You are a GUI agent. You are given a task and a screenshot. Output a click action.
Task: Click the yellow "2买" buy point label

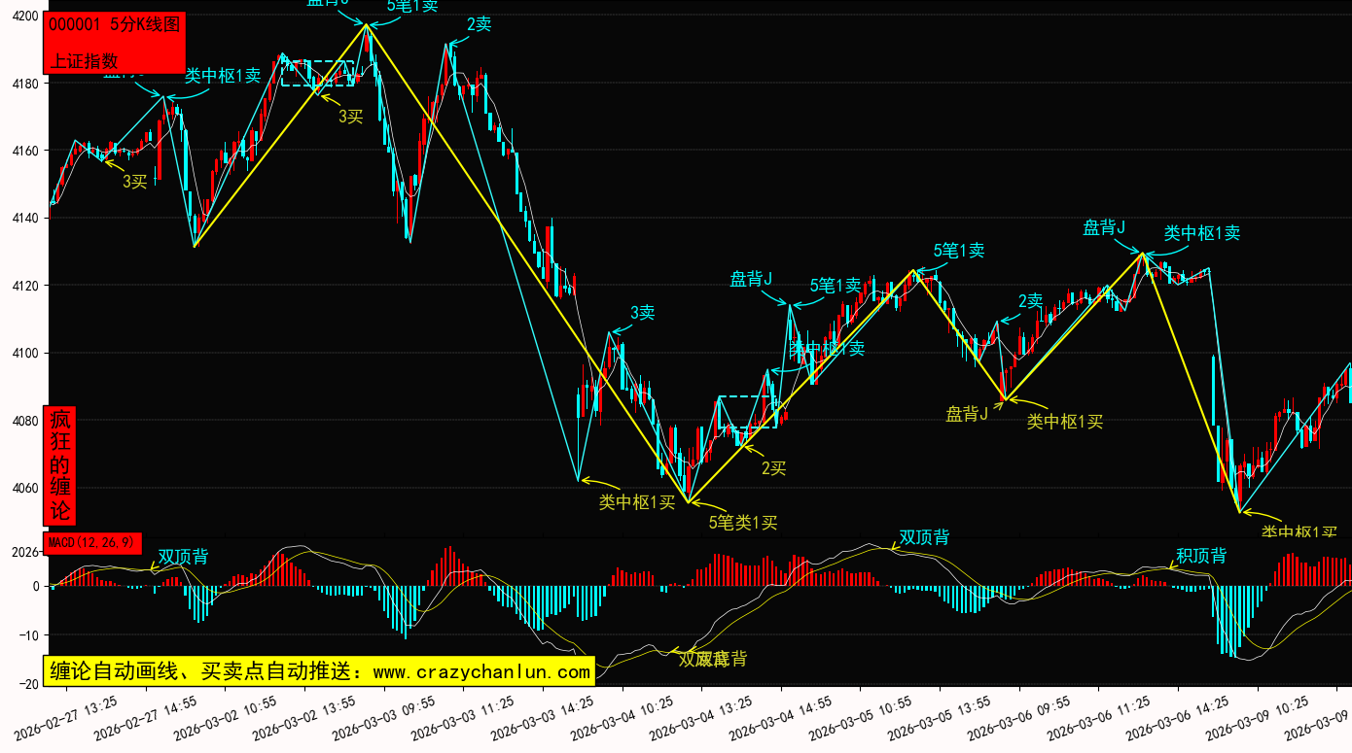(x=773, y=468)
